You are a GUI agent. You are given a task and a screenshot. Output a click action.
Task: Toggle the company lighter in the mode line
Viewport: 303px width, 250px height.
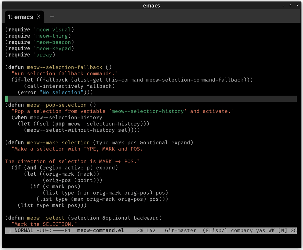[x=242, y=230]
